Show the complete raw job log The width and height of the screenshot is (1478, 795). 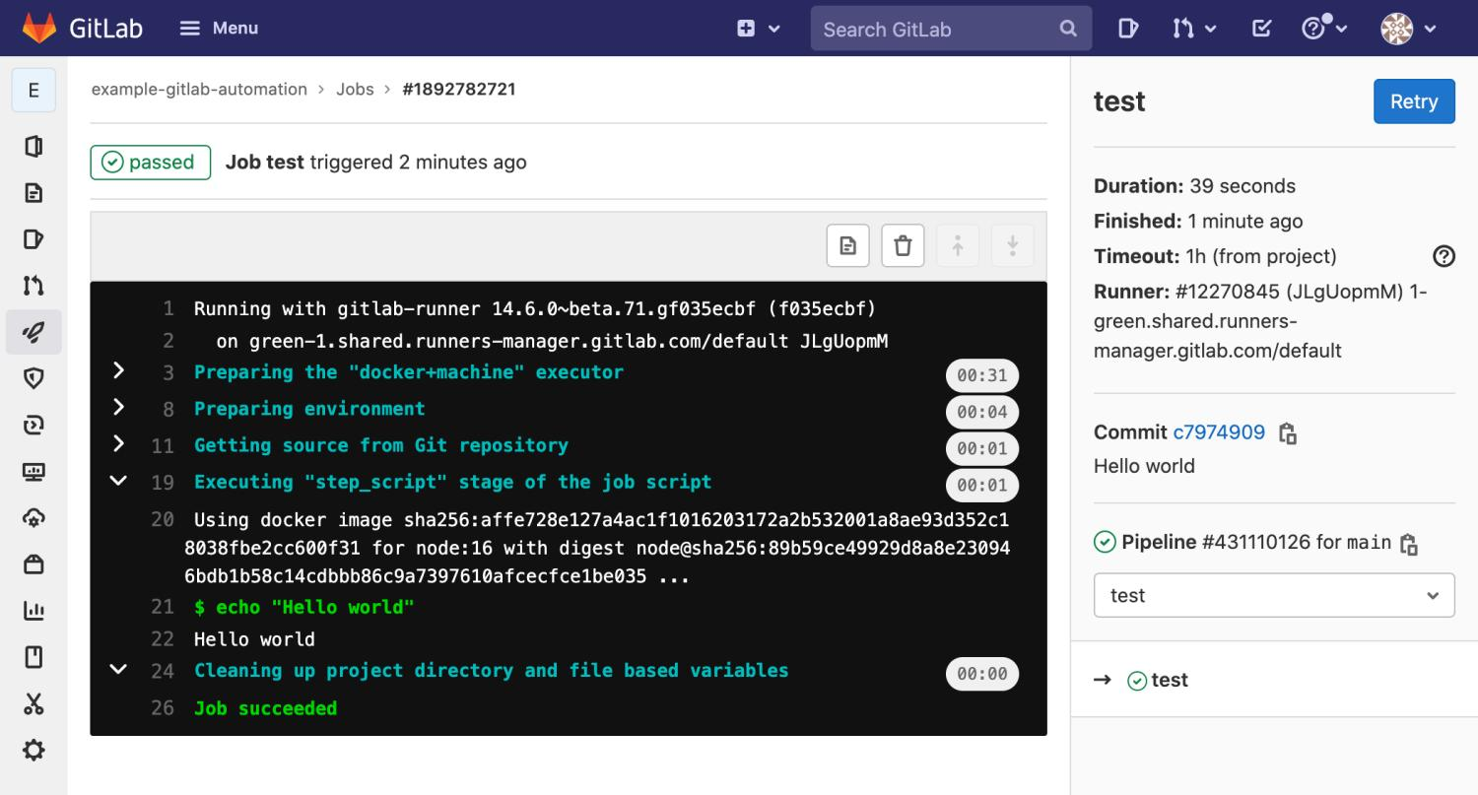pos(847,245)
